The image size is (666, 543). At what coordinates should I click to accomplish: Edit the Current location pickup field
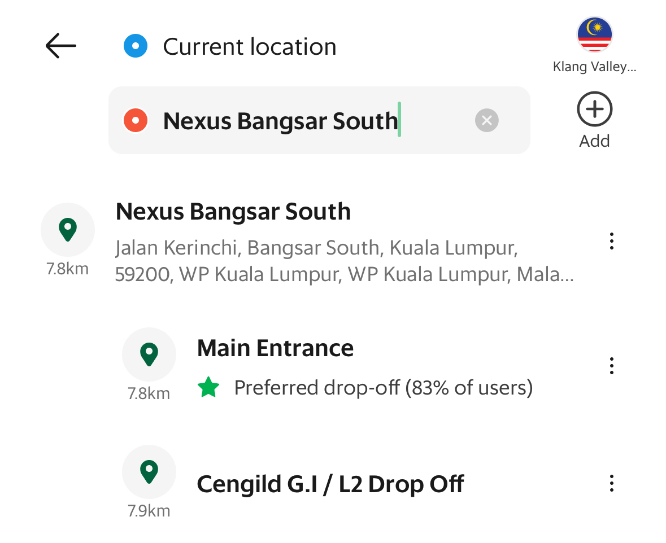[x=250, y=46]
